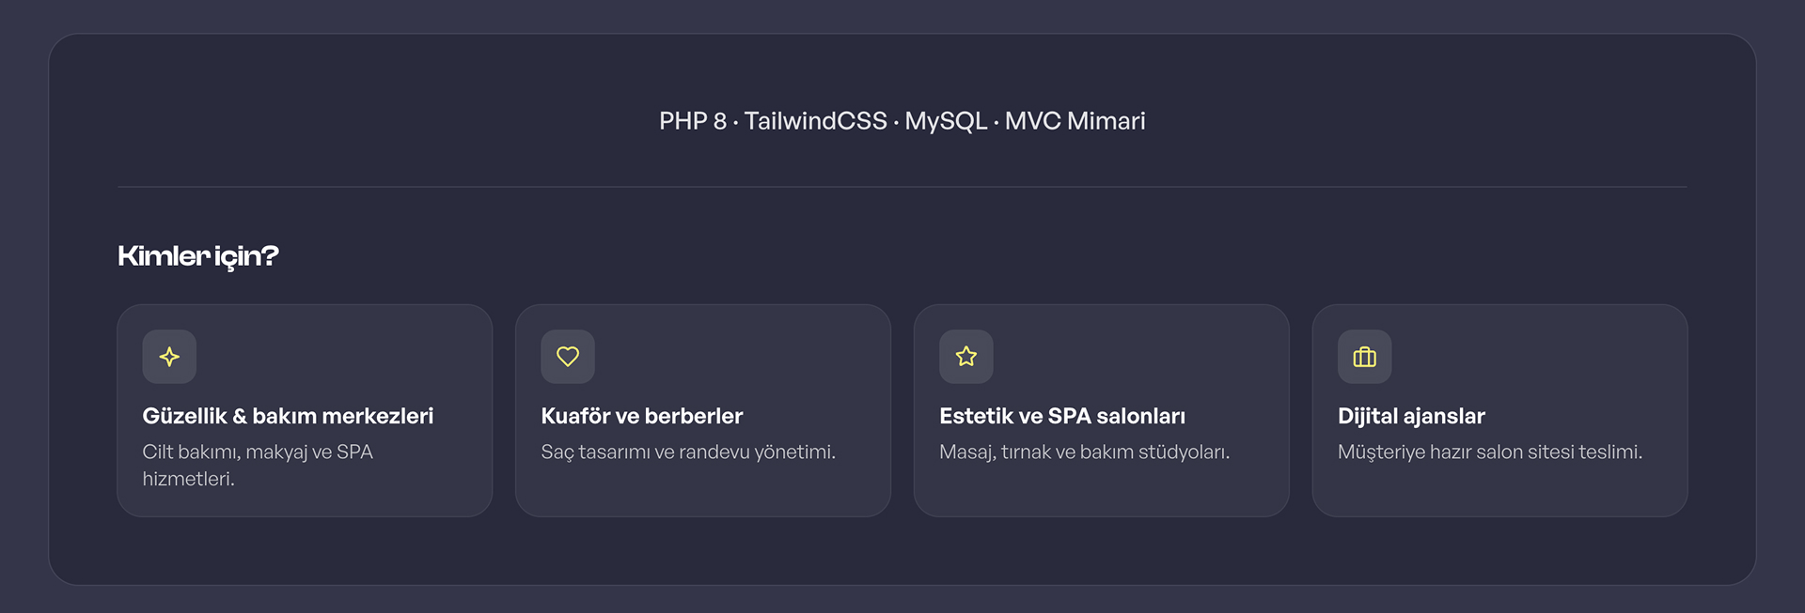Image resolution: width=1805 pixels, height=613 pixels.
Task: Open the Estetik ve SPA salonları card
Action: pyautogui.click(x=1102, y=410)
